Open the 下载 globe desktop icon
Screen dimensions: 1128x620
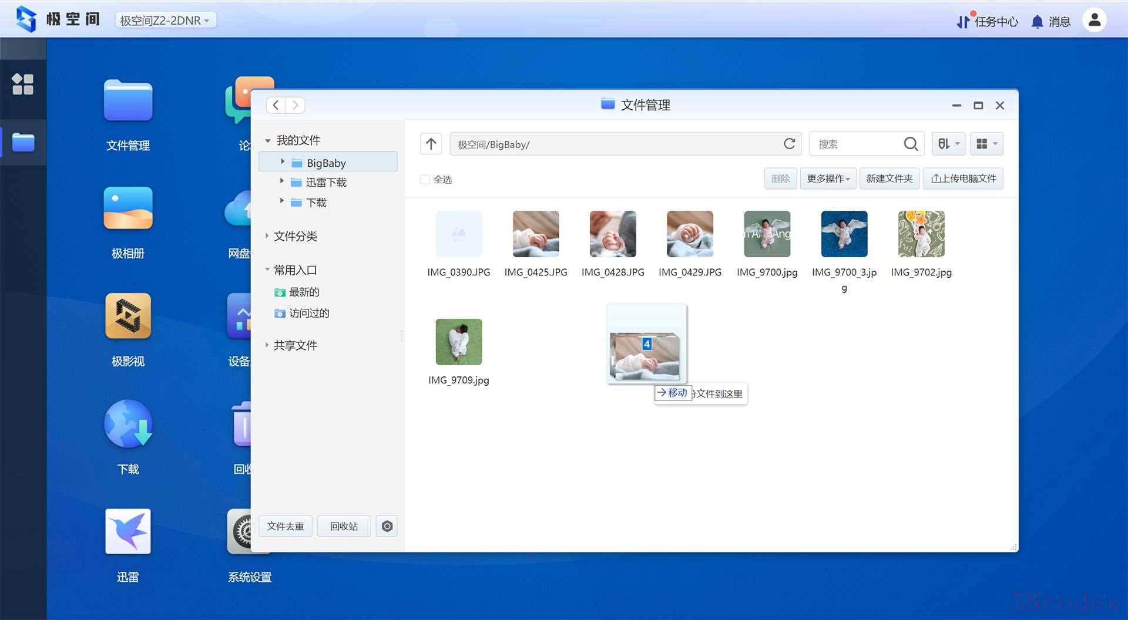[x=127, y=424]
